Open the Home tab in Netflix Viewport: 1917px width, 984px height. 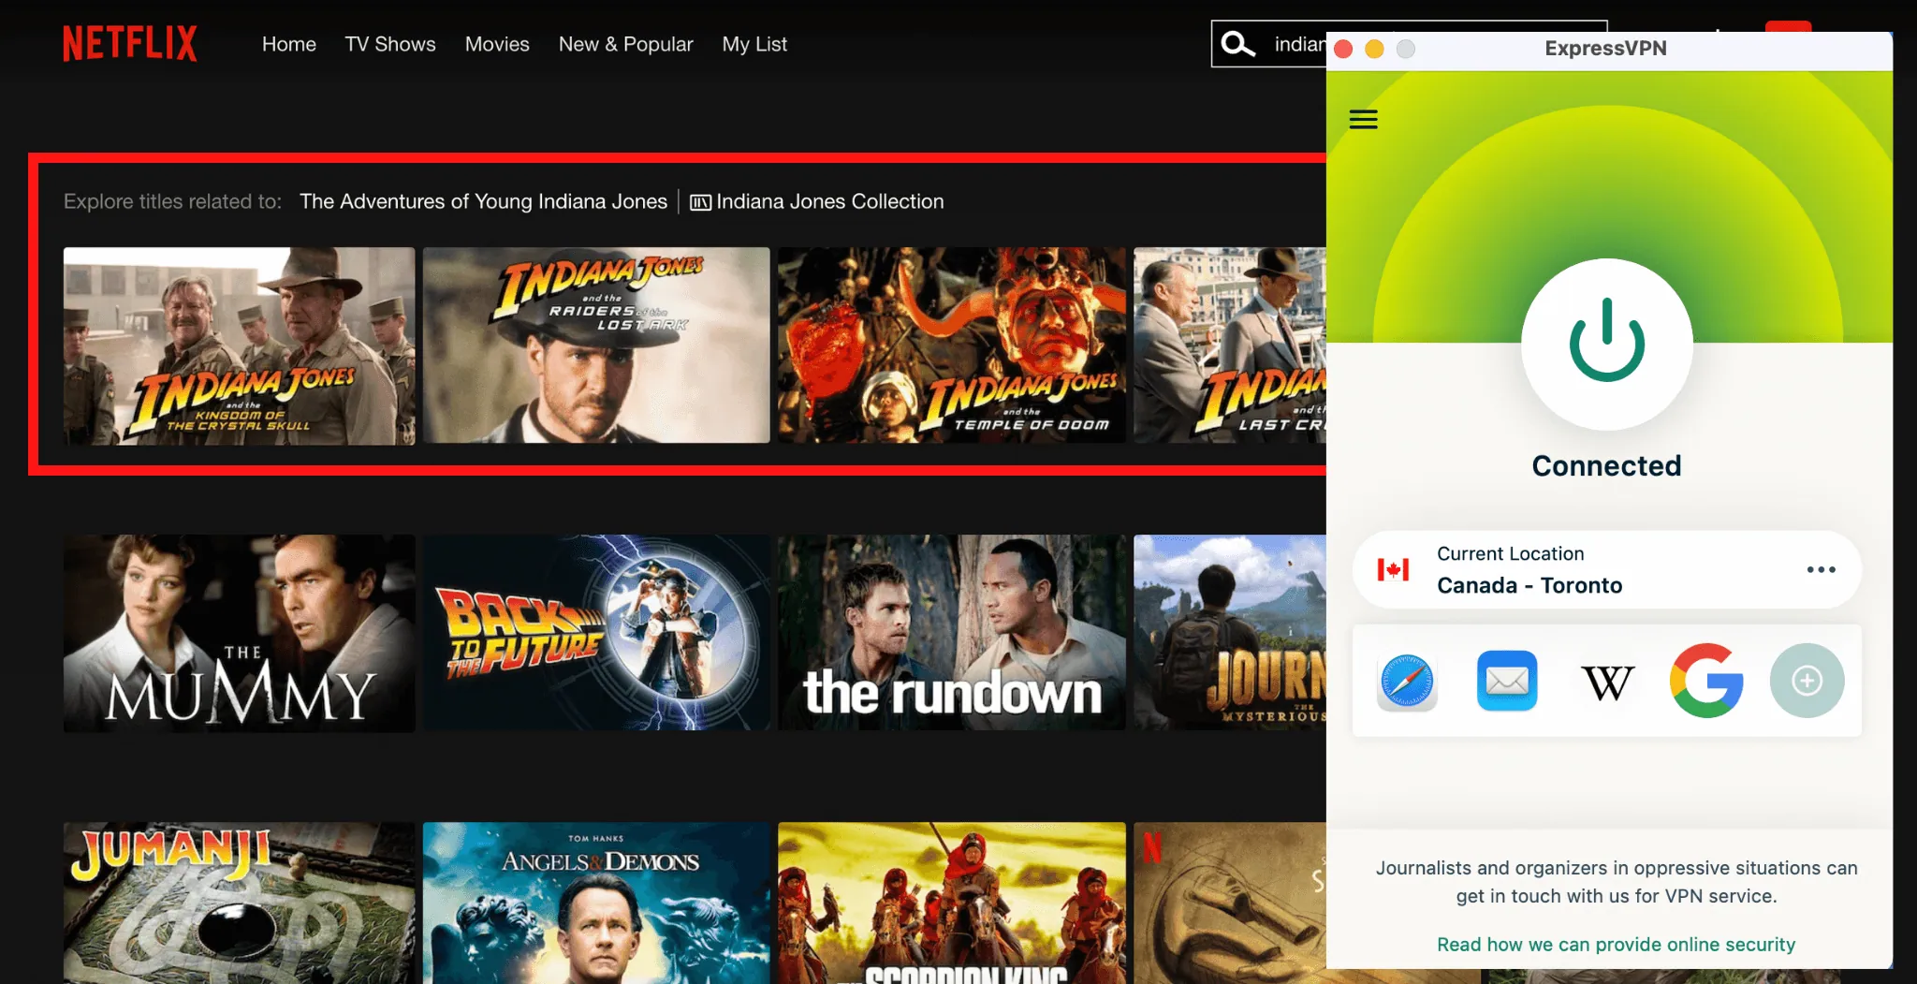click(289, 44)
